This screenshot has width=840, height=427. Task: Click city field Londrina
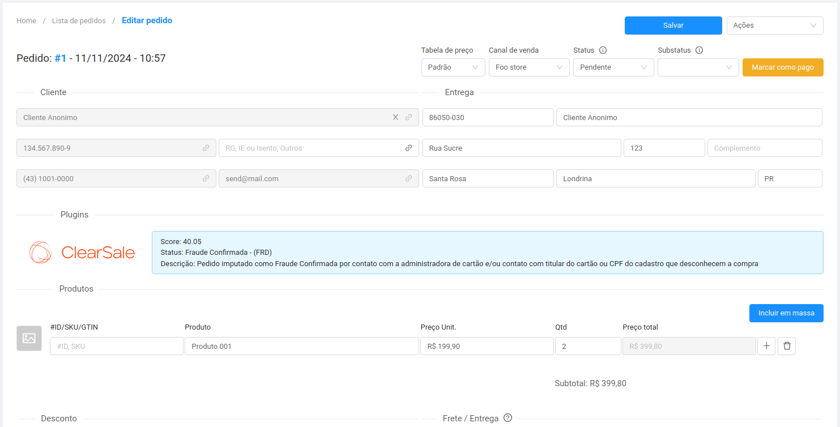[656, 178]
